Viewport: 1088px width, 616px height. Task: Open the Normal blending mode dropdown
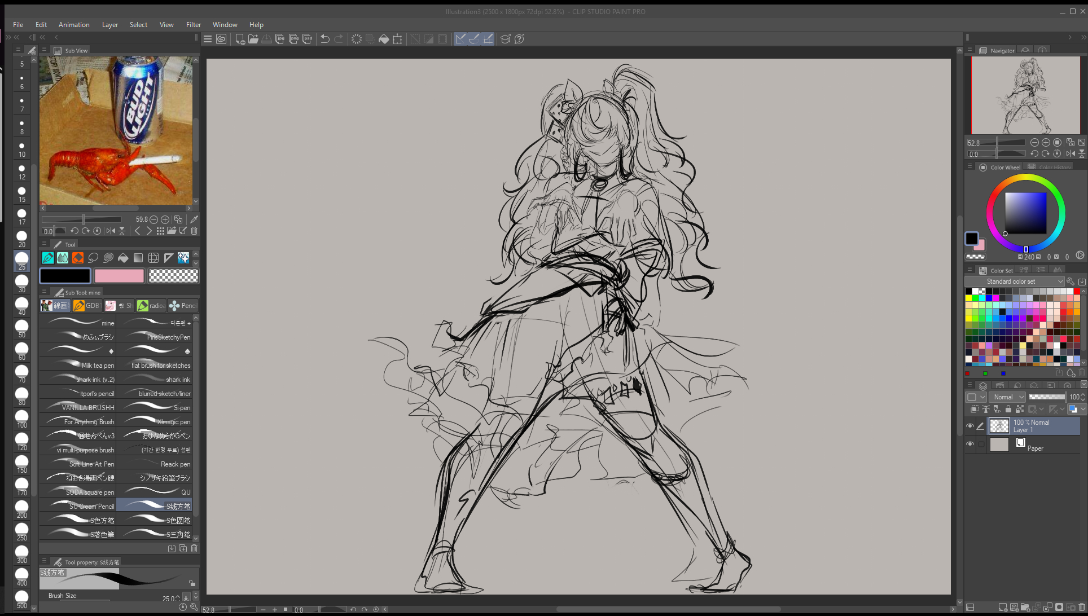point(1008,397)
